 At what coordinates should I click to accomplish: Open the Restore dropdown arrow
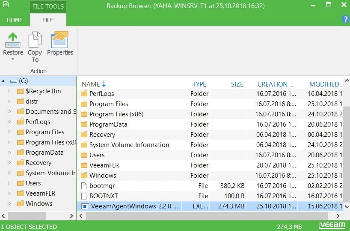tap(13, 59)
